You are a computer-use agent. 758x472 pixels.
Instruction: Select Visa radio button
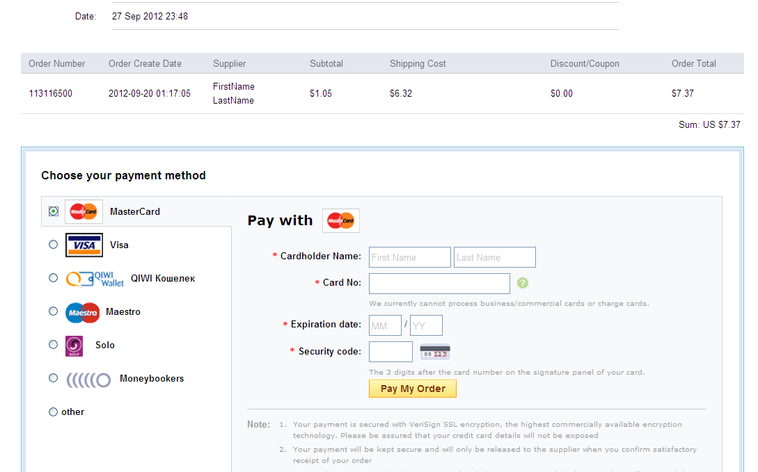(x=53, y=245)
